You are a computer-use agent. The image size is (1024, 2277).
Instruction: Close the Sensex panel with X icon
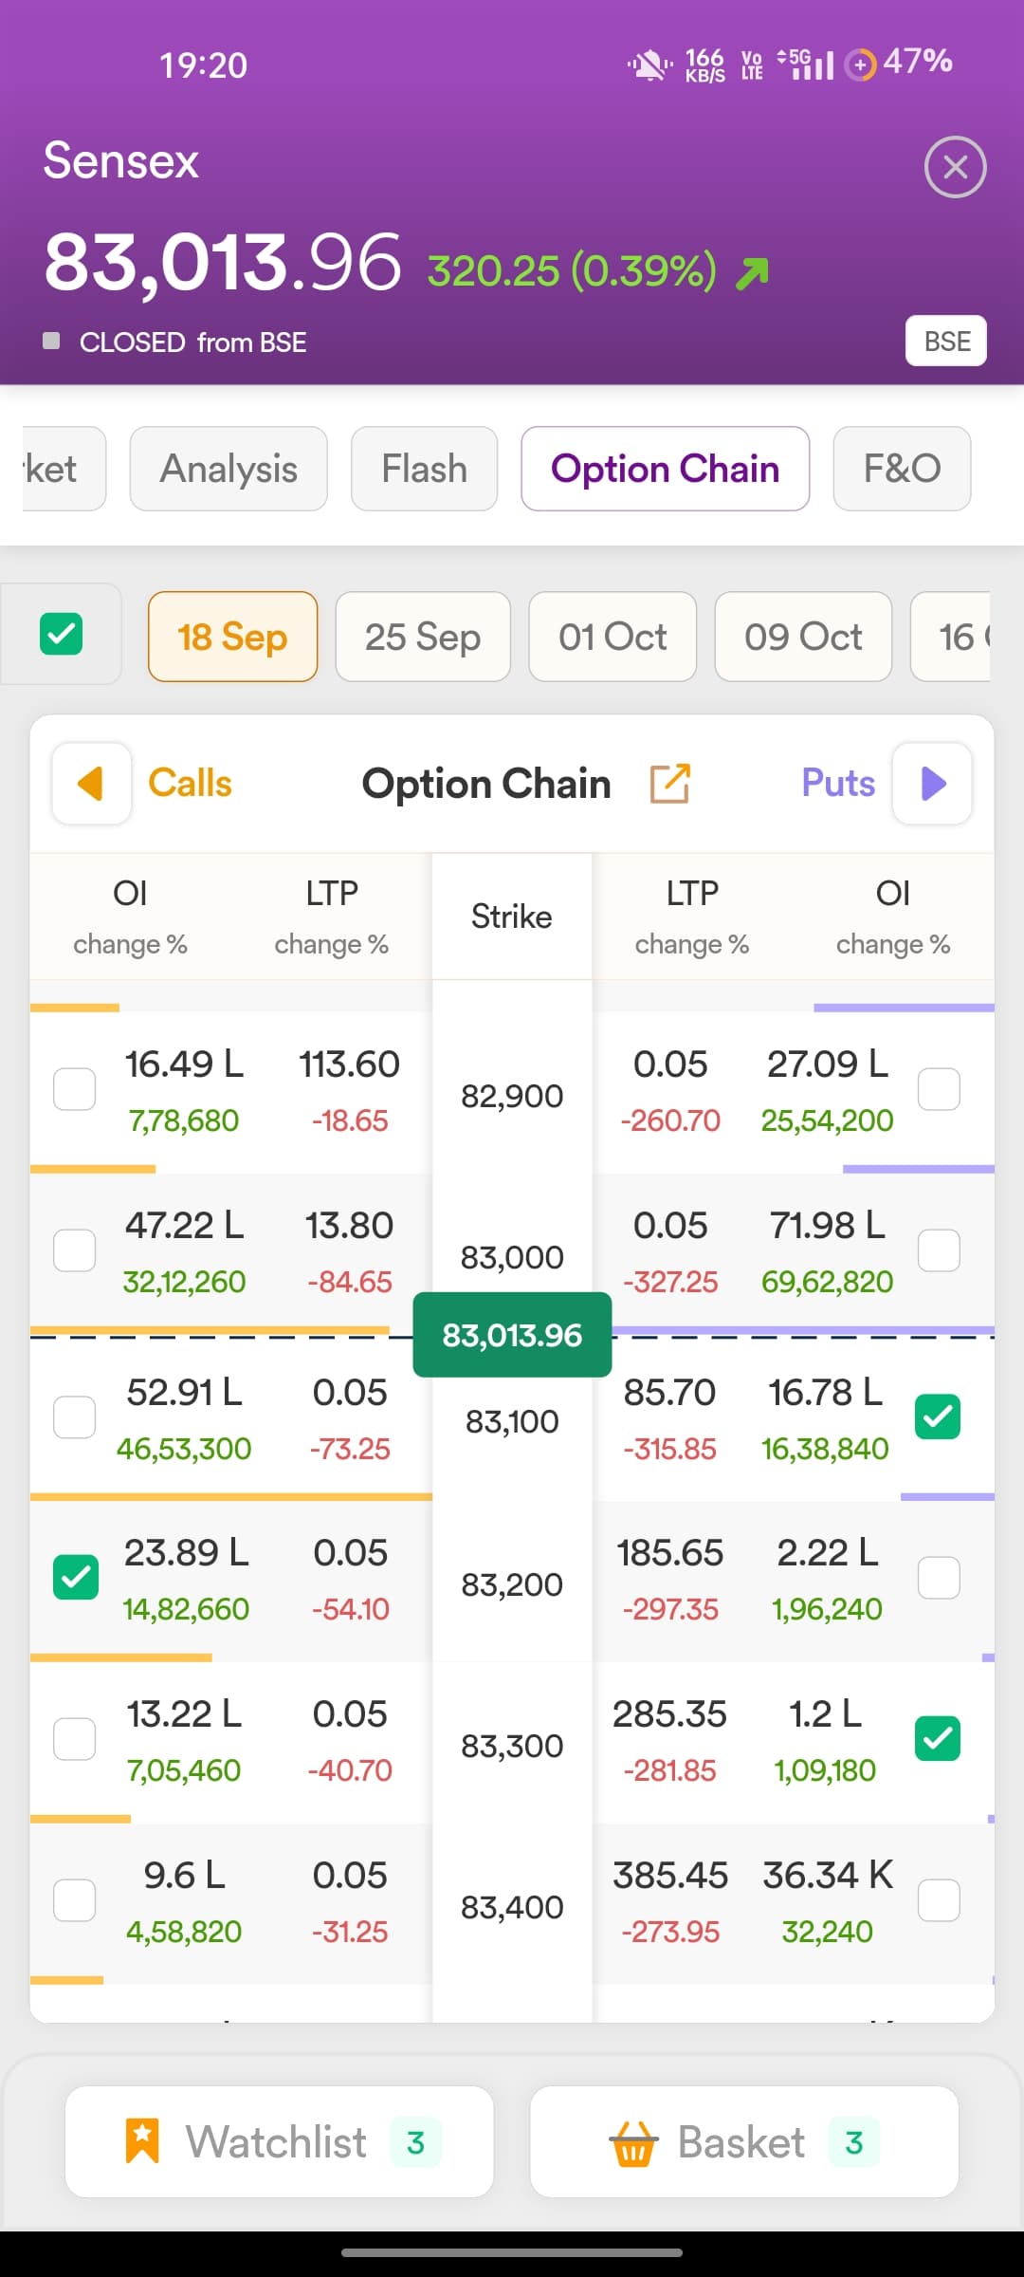tap(955, 167)
